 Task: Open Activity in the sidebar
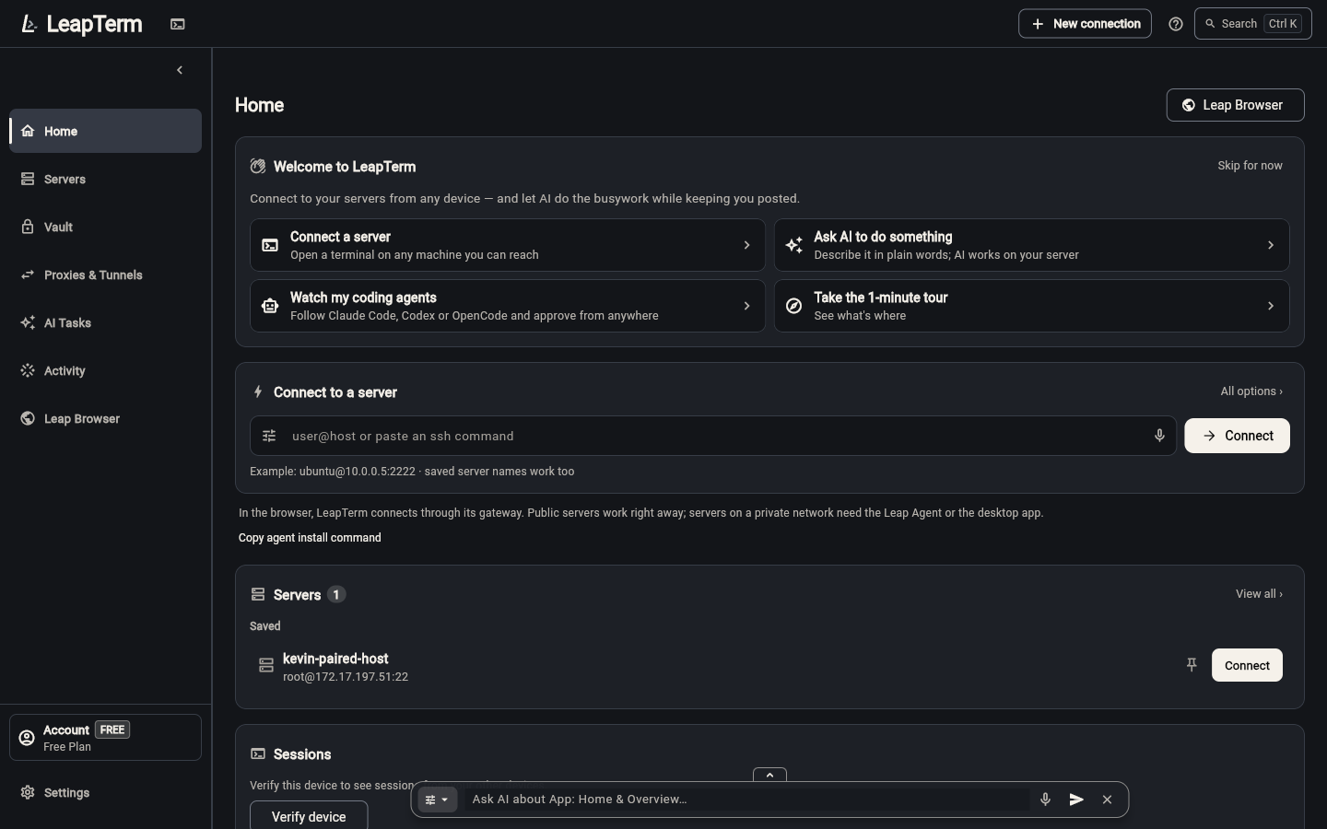point(106,370)
